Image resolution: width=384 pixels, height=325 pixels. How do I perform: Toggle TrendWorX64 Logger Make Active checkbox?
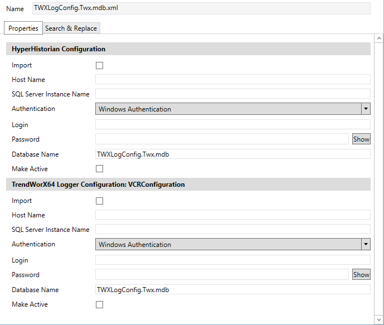[x=100, y=304]
